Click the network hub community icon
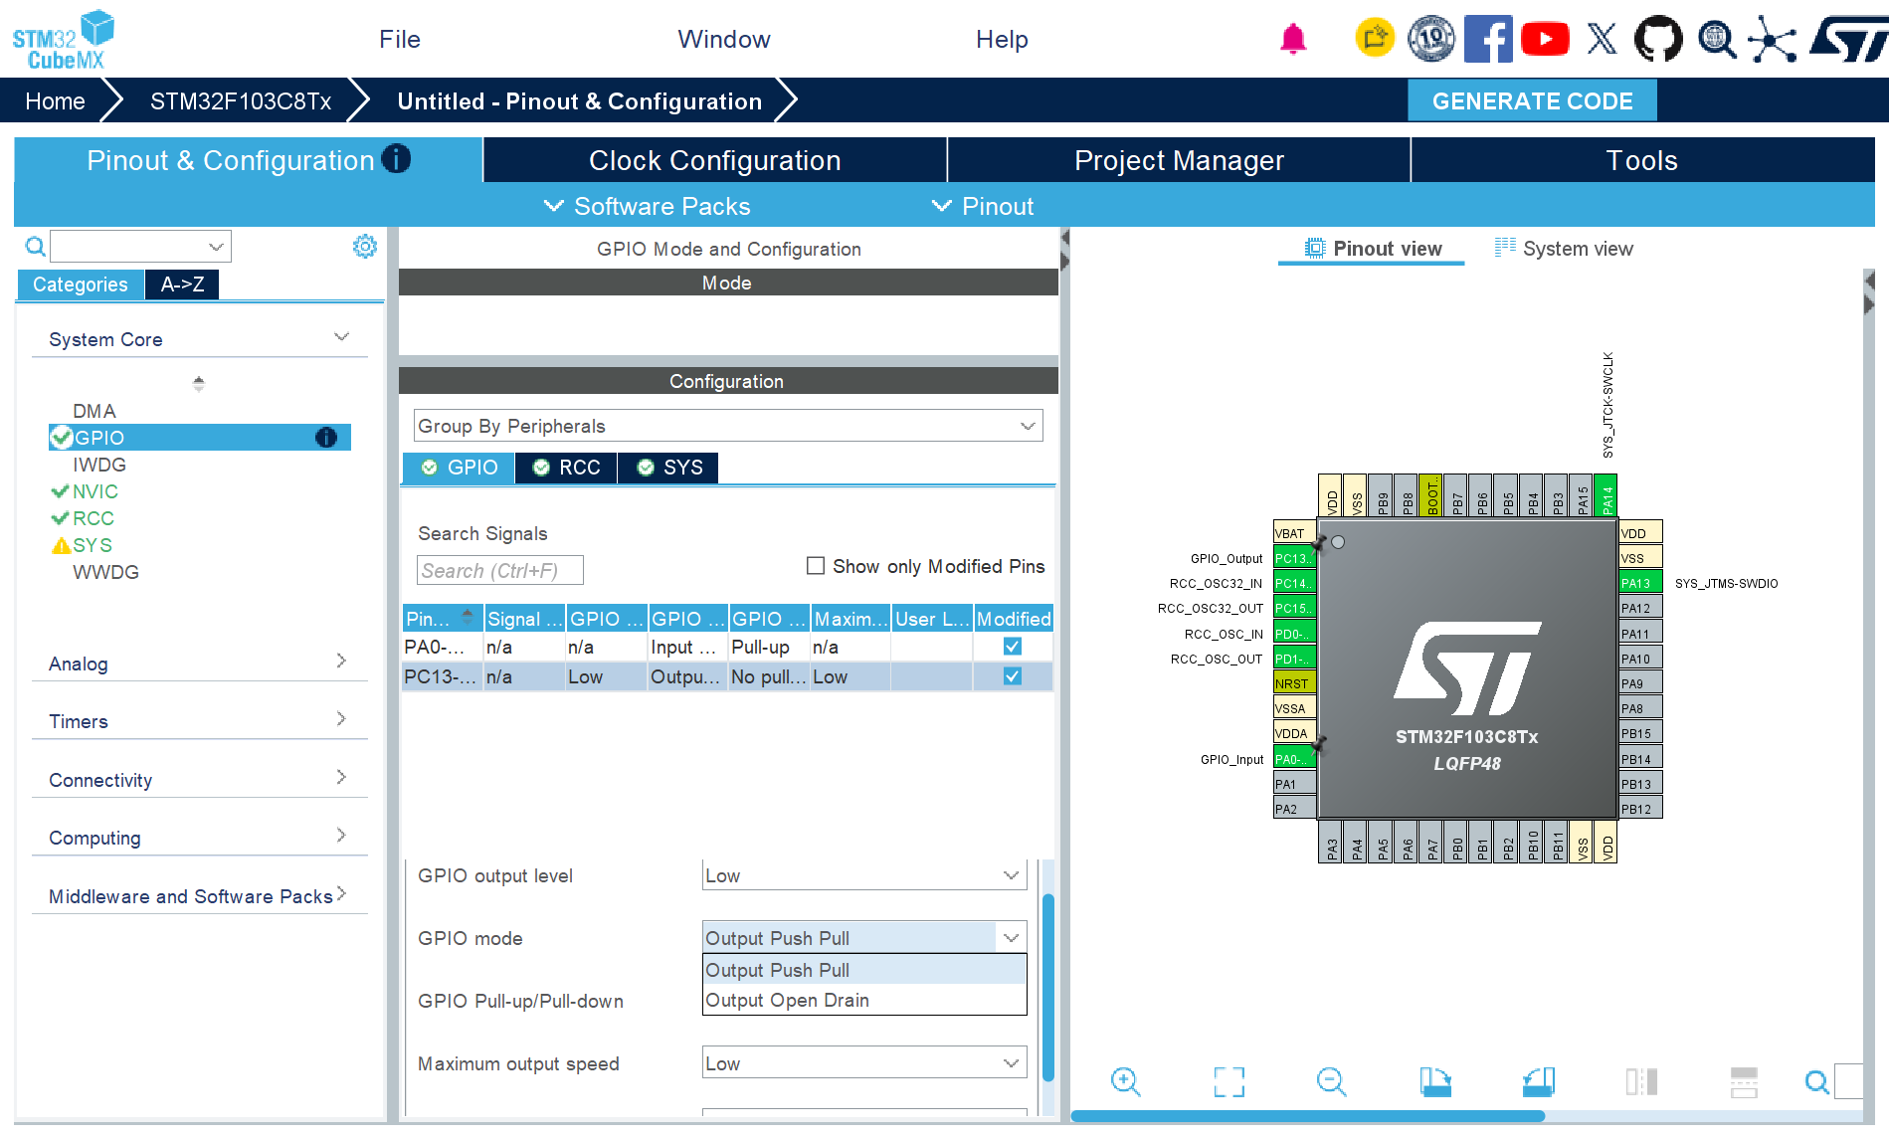 tap(1773, 39)
